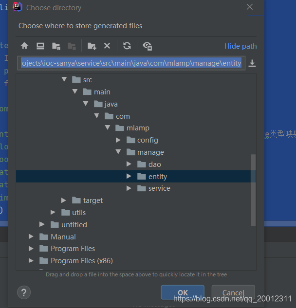The width and height of the screenshot is (296, 308).
Task: Expand the service folder arrow
Action: pyautogui.click(x=129, y=188)
